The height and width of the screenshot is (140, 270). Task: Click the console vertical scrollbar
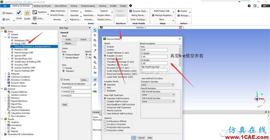click(x=268, y=127)
